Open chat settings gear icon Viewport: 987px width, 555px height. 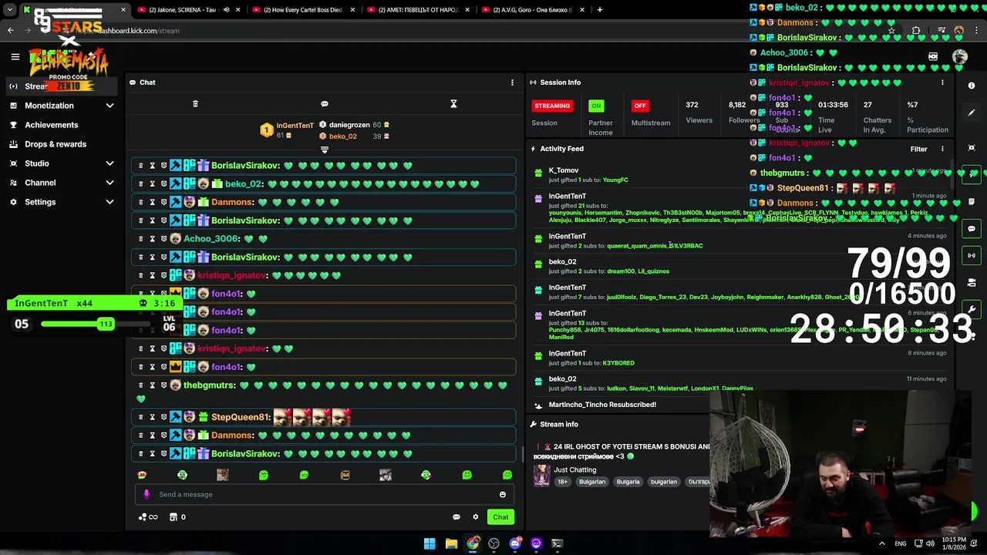pyautogui.click(x=476, y=517)
